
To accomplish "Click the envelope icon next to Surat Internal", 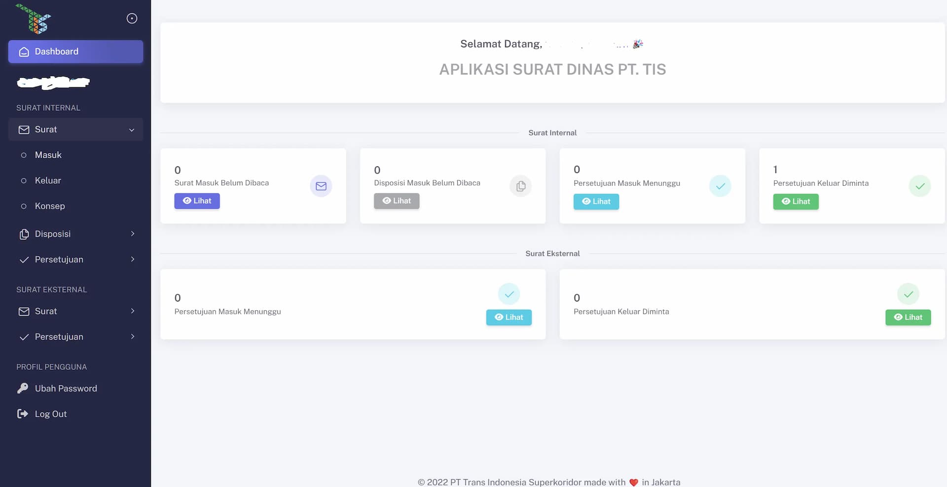I will coord(24,130).
